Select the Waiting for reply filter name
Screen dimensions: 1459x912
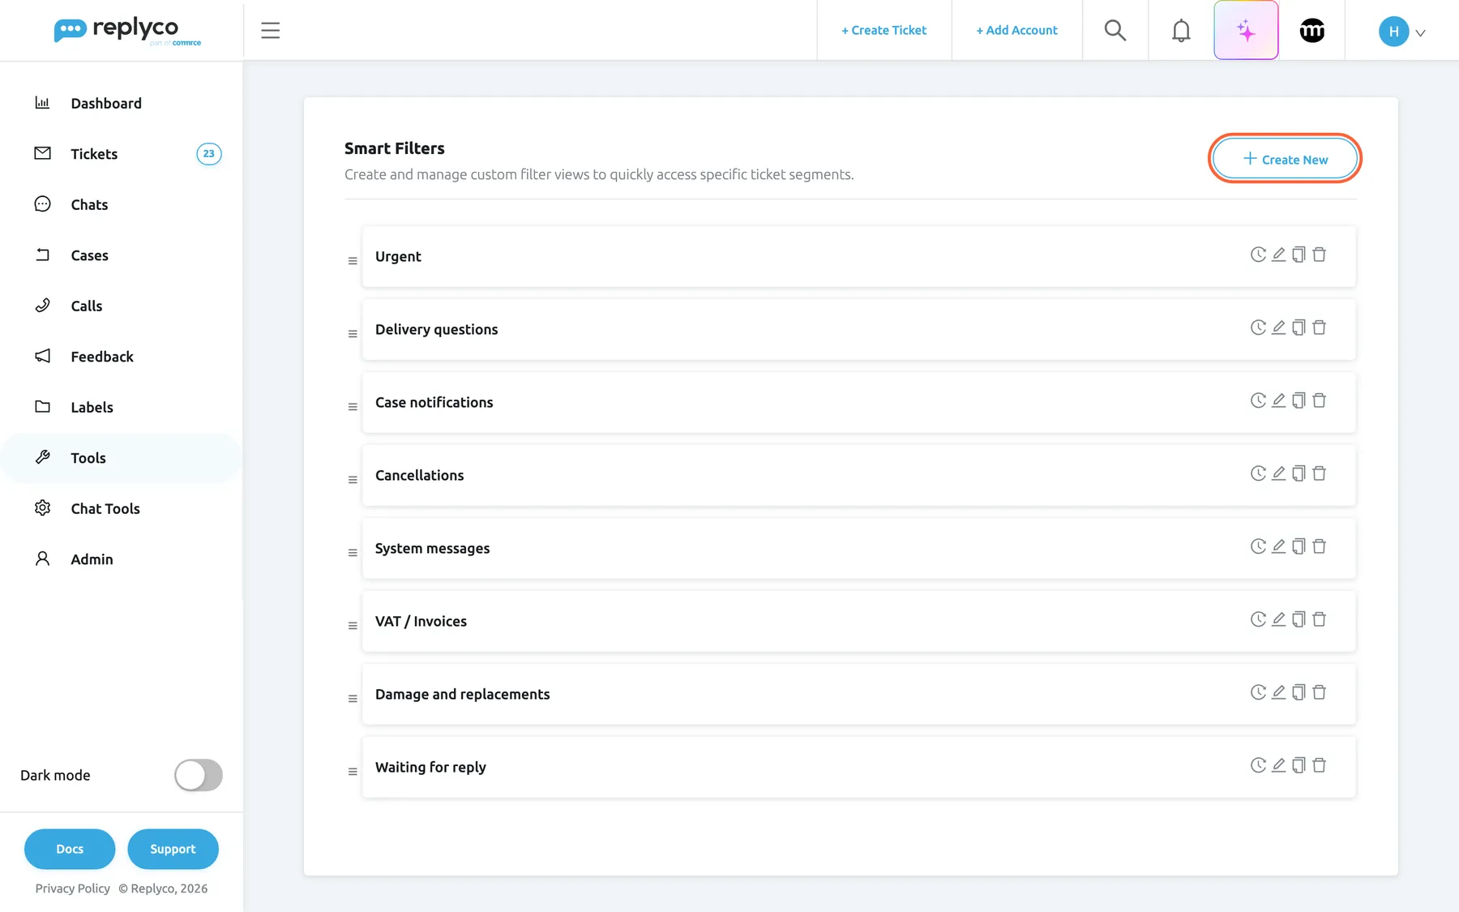pos(430,767)
